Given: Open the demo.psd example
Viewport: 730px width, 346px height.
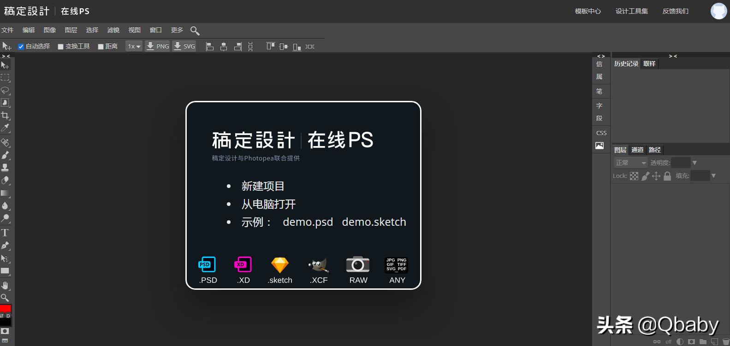Looking at the screenshot, I should 308,222.
